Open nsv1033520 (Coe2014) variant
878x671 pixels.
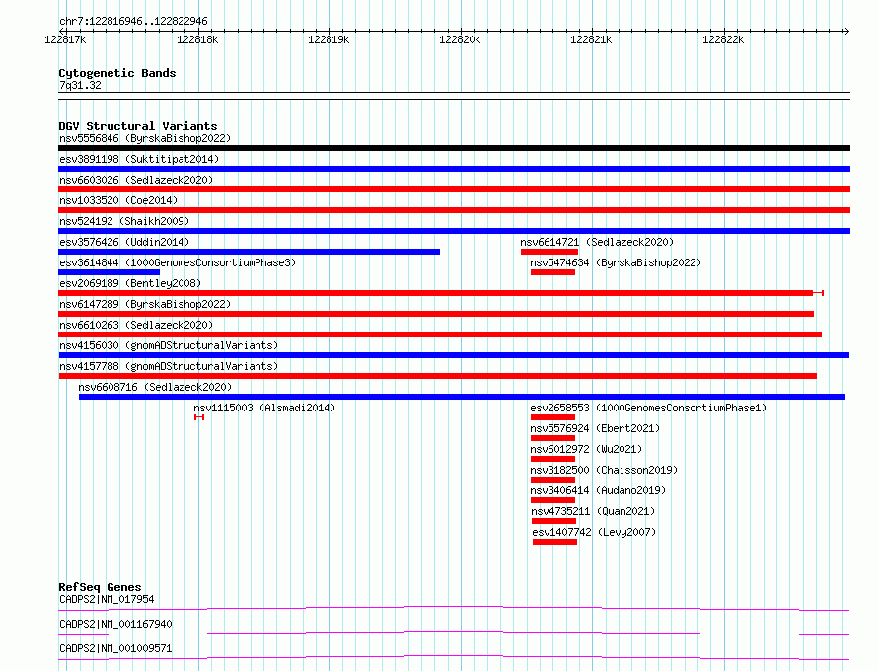click(118, 200)
